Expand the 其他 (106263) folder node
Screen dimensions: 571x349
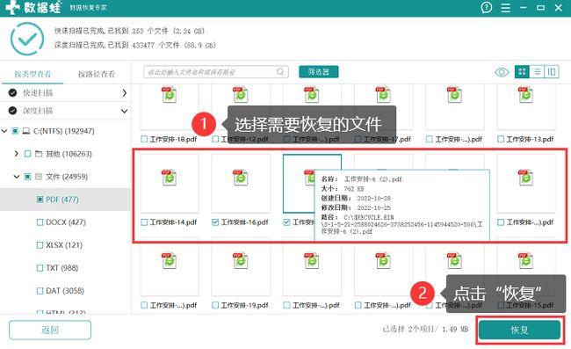tap(17, 154)
